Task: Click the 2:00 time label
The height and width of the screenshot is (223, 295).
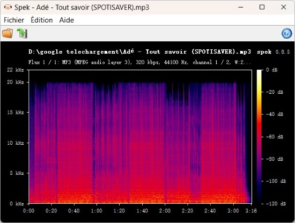Action: (165, 211)
